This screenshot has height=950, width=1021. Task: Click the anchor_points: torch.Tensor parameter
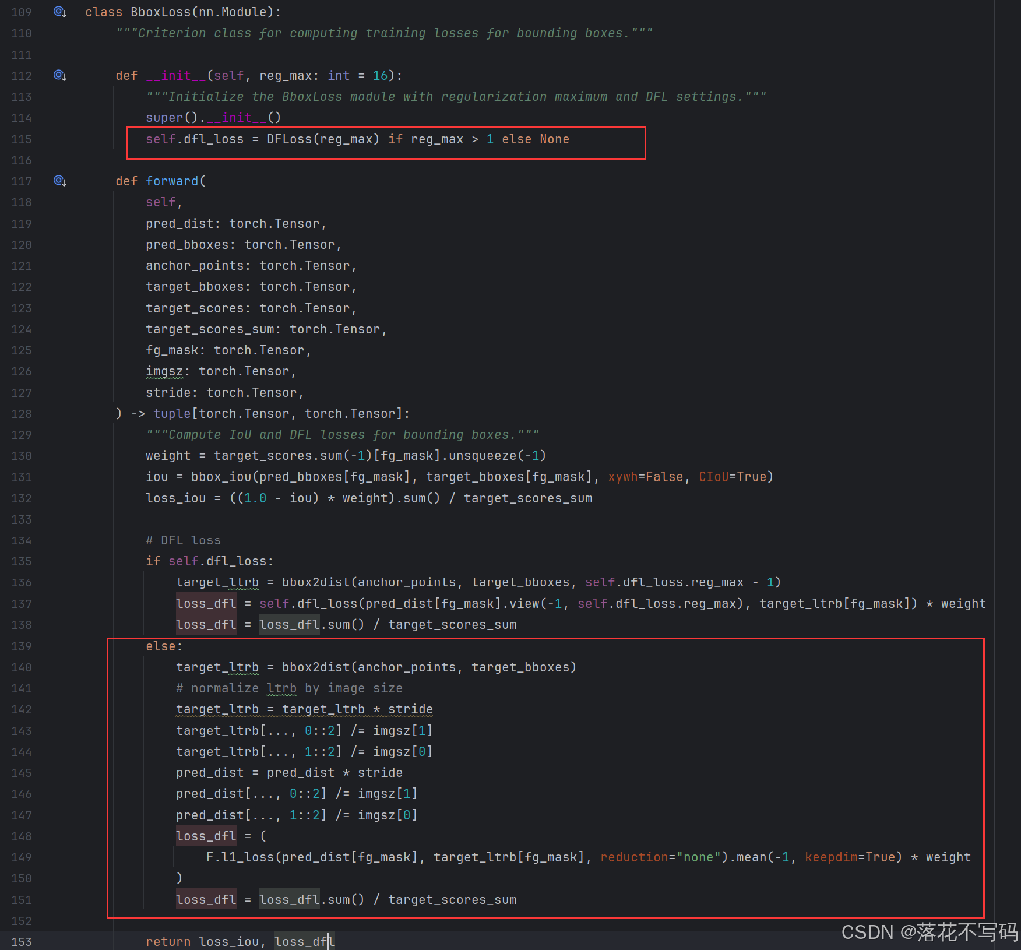click(x=251, y=266)
